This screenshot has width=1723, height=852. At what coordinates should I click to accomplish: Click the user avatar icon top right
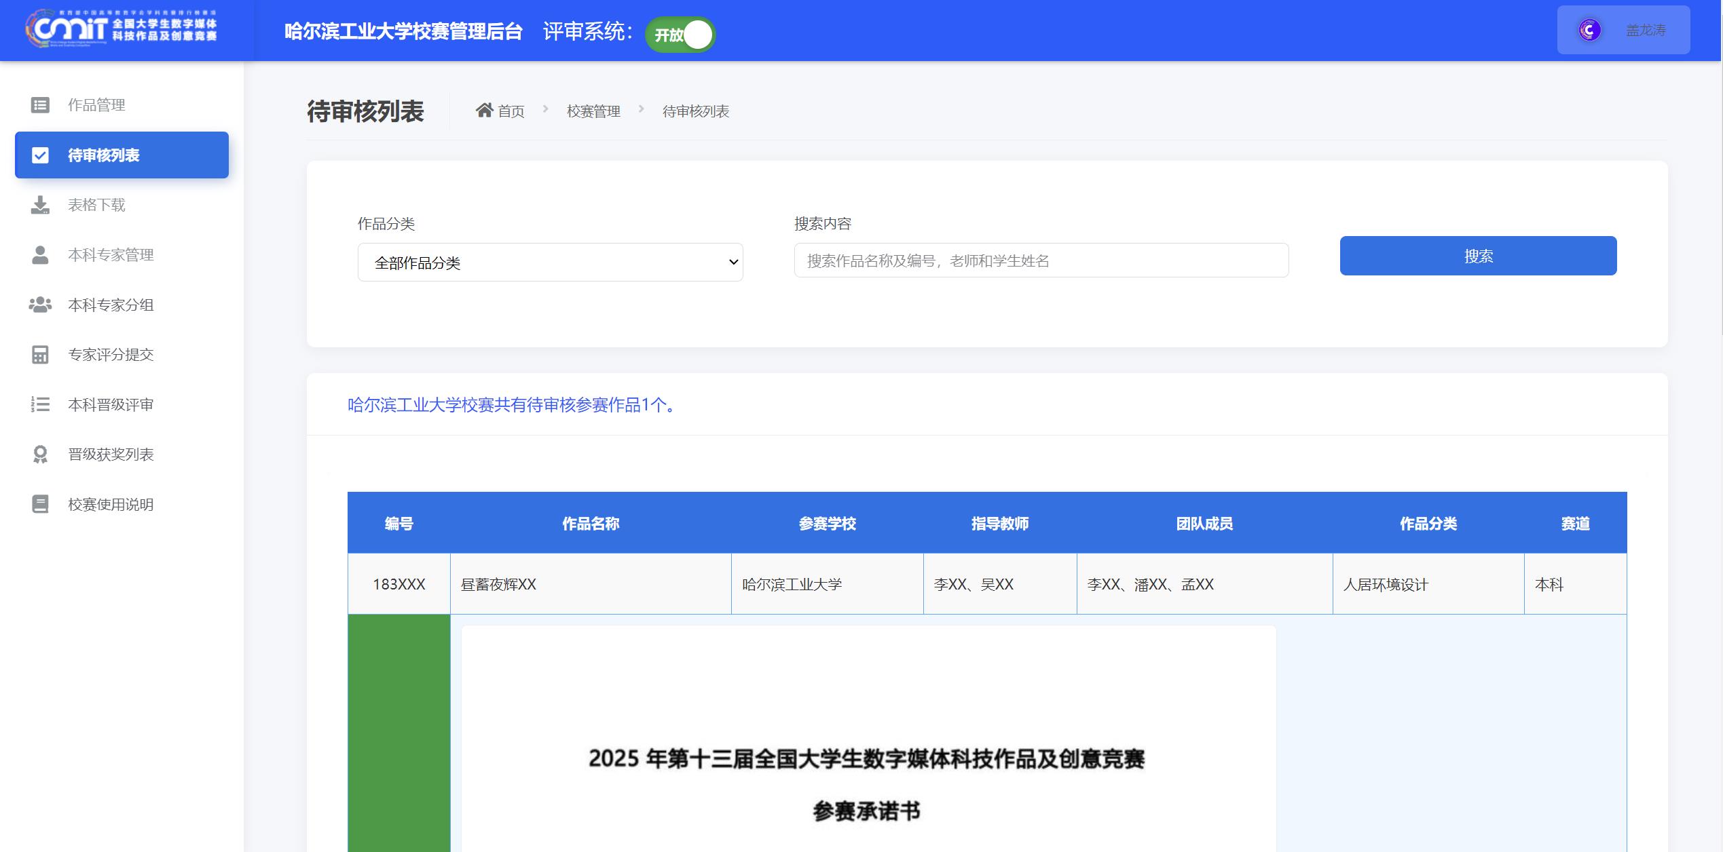click(1589, 30)
